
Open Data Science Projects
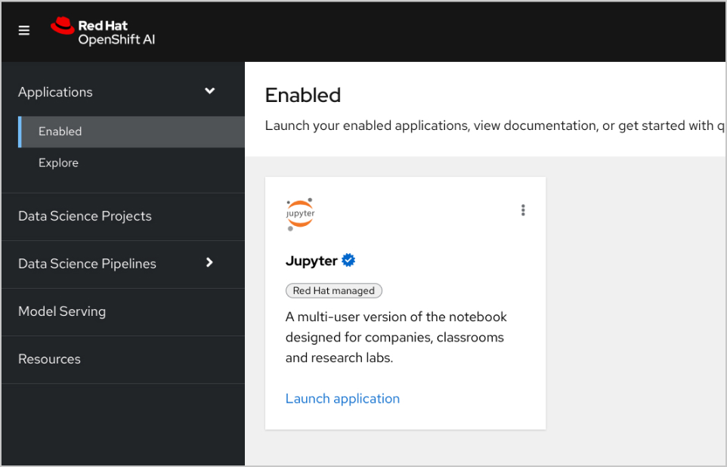(85, 216)
